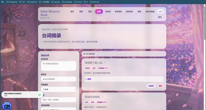Click 找视频 on the first quote card

coord(151,86)
